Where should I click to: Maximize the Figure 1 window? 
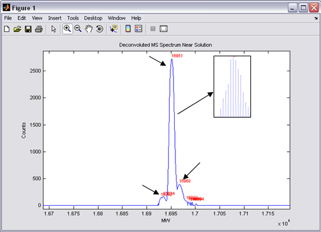pos(303,8)
